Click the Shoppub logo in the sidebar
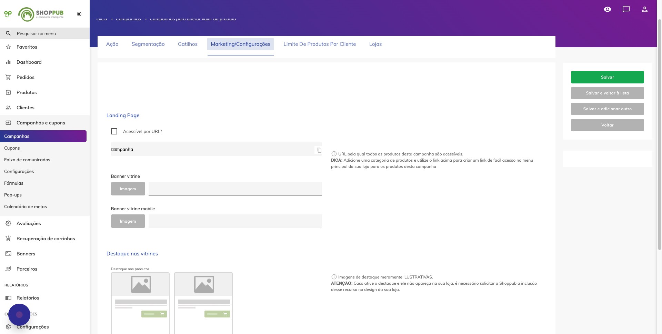This screenshot has height=334, width=662. point(41,14)
